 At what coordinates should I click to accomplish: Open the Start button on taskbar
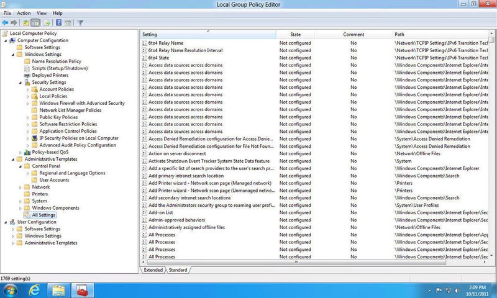10,290
